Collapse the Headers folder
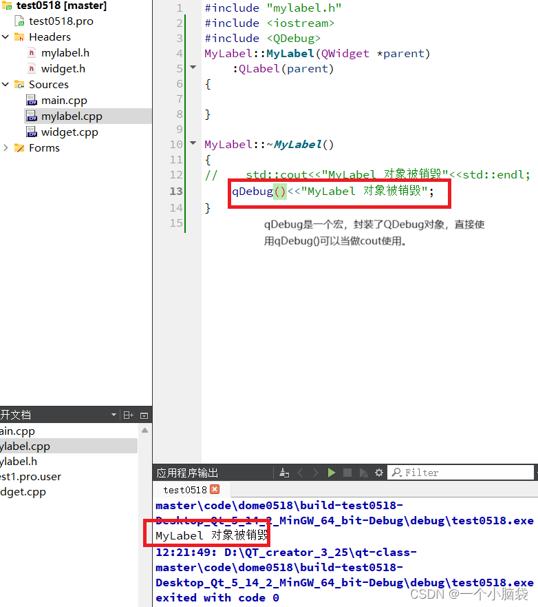Image resolution: width=538 pixels, height=607 pixels. click(6, 37)
